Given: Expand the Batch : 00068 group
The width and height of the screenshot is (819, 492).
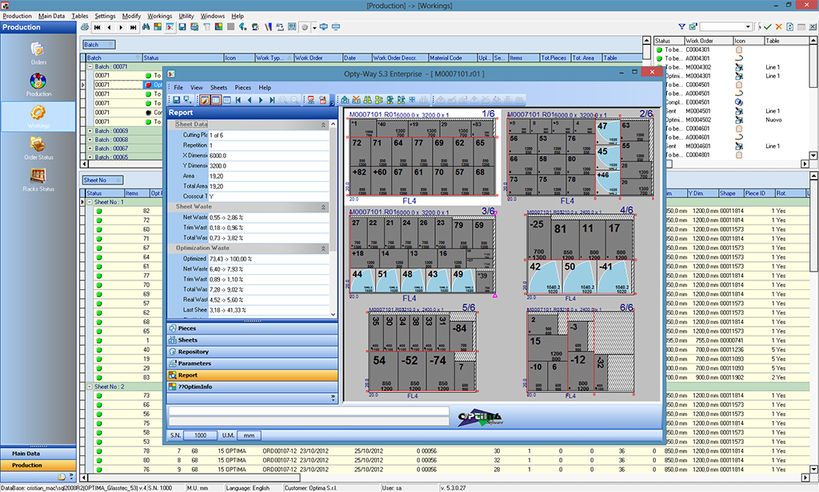Looking at the screenshot, I should [x=90, y=140].
